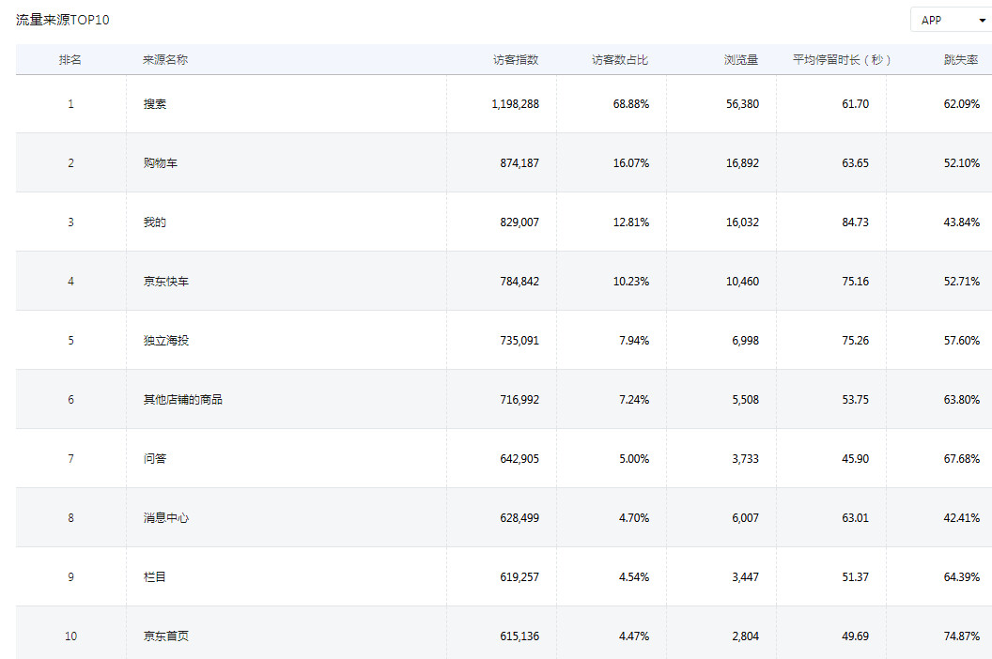Click visitor index value 829,007
Image resolution: width=992 pixels, height=659 pixels.
coord(519,222)
